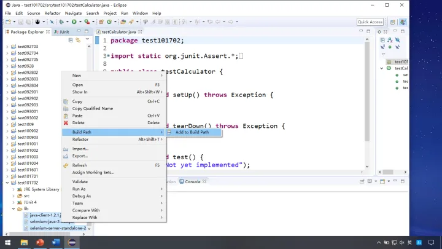Click the Debug bug icon in toolbar

click(x=61, y=22)
